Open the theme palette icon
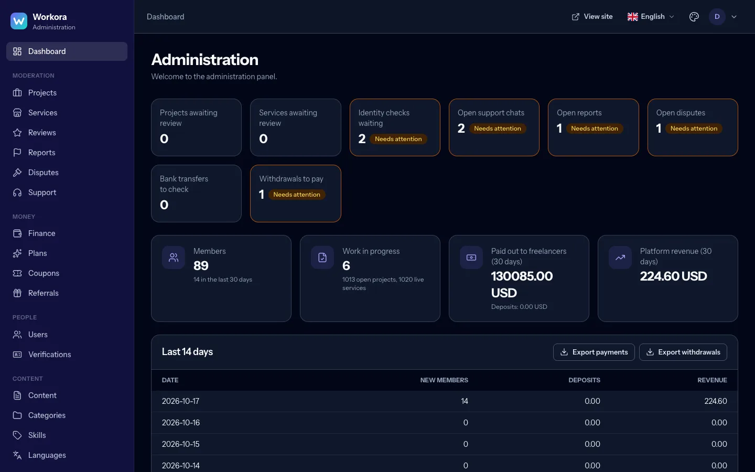This screenshot has height=472, width=755. (694, 17)
